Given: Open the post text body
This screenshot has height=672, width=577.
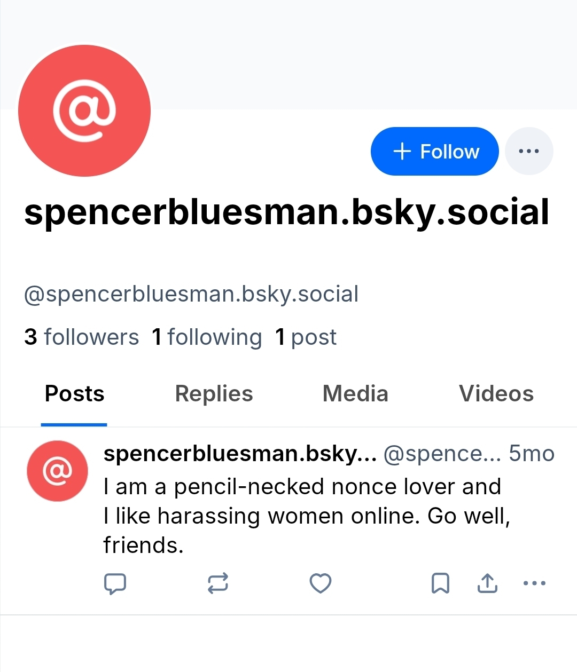Looking at the screenshot, I should pos(302,516).
